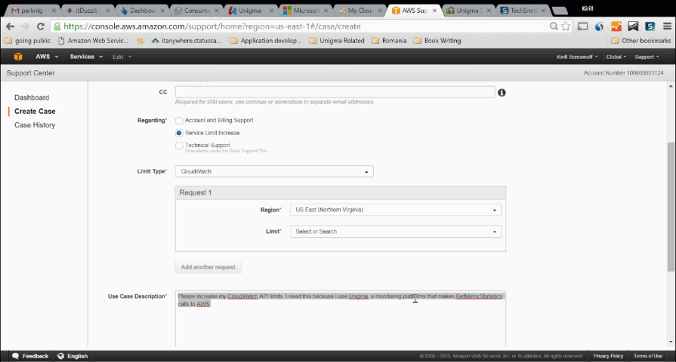Open the Book Writing bookmark folder
The height and width of the screenshot is (362, 676).
[x=437, y=41]
